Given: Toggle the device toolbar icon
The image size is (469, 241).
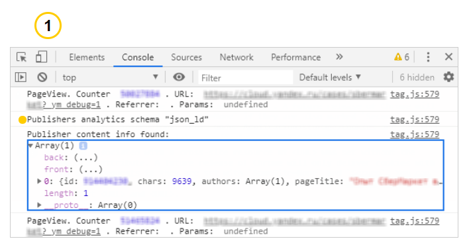Looking at the screenshot, I should point(41,57).
